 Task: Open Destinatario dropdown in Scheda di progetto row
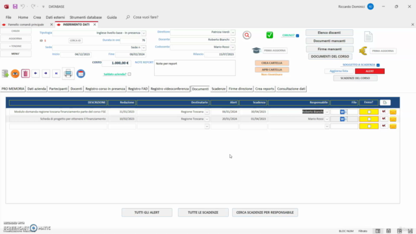(207, 119)
